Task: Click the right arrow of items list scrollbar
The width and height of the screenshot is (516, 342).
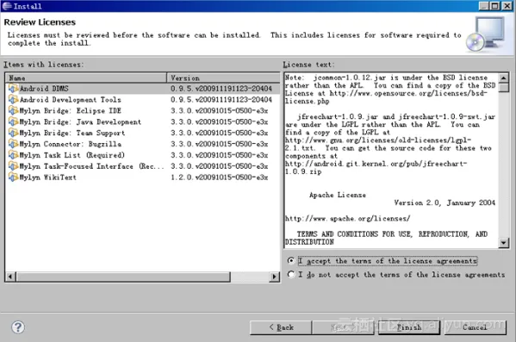Action: (x=274, y=277)
